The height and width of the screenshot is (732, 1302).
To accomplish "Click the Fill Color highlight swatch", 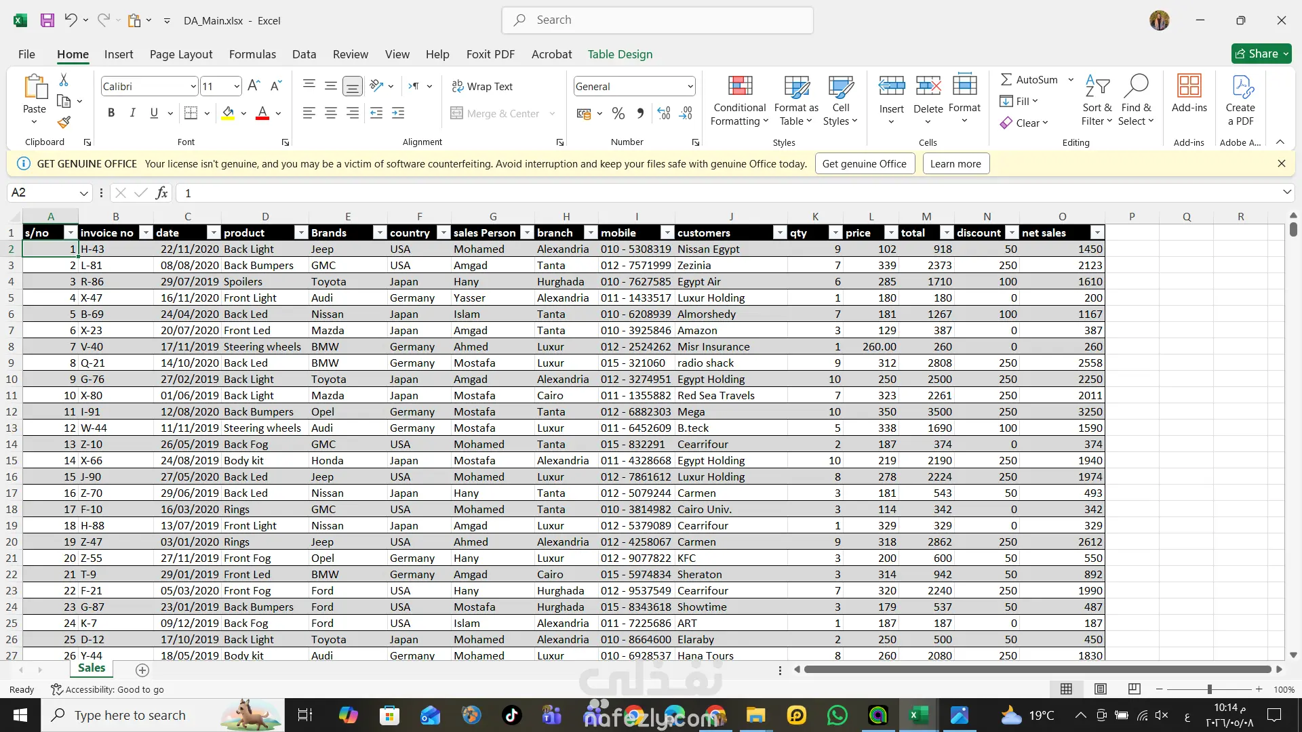I will [x=228, y=113].
